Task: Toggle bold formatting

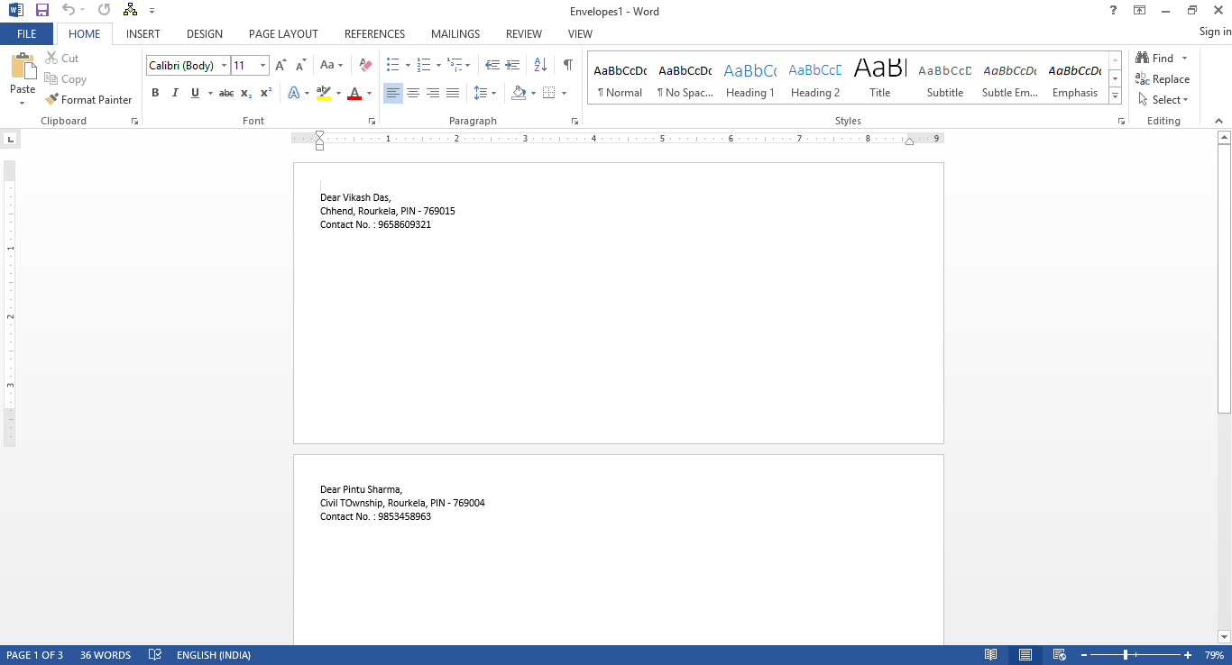Action: point(155,93)
